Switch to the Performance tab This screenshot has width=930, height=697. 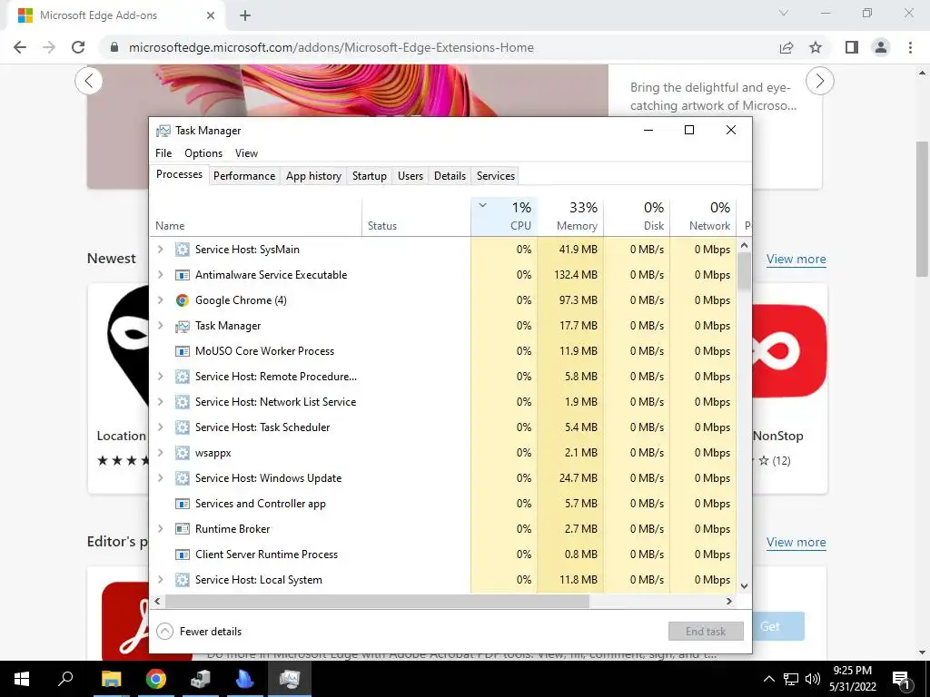(244, 176)
